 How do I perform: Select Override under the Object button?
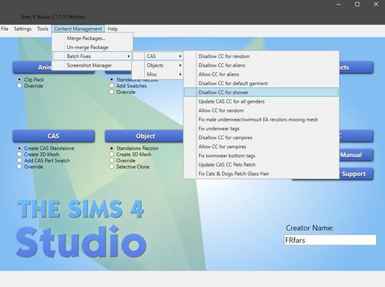point(112,161)
